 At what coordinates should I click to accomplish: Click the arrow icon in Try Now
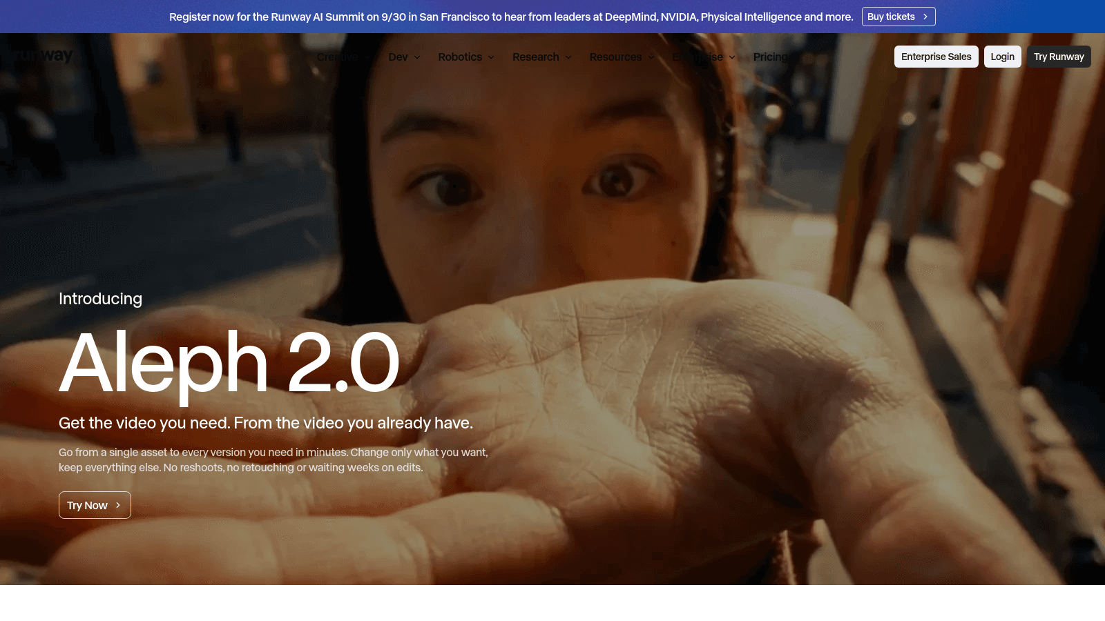click(x=118, y=505)
